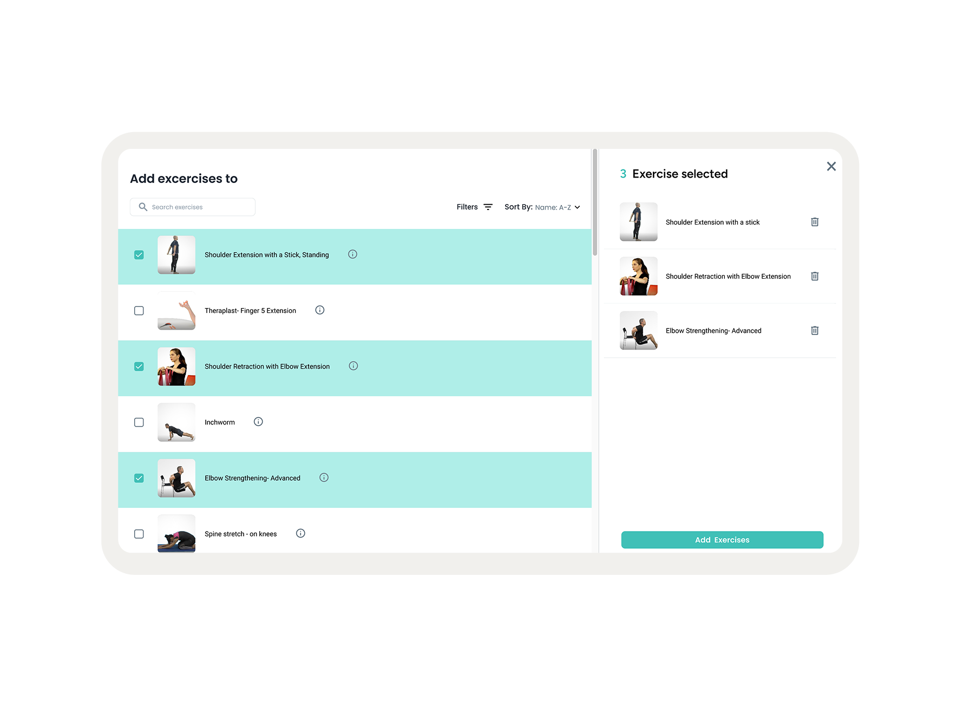Uncheck Shoulder Extension with a Stick, Standing
963x707 pixels.
click(139, 255)
